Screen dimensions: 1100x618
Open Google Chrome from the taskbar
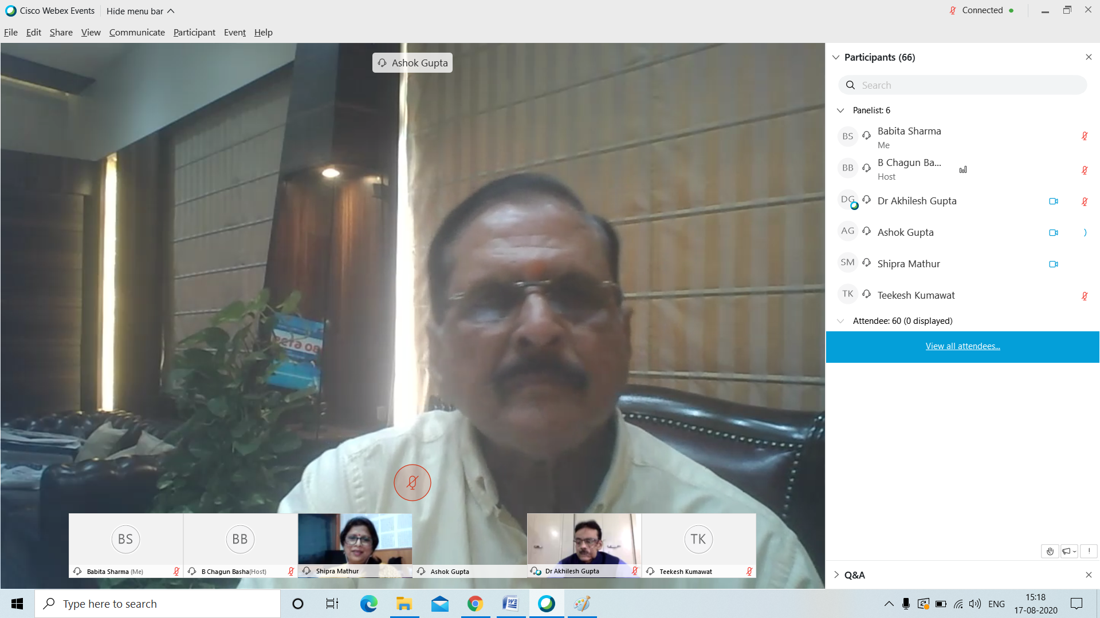click(x=475, y=604)
